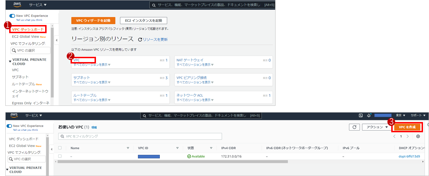Click the AWS logo on the dashboard screen

tap(17, 5)
